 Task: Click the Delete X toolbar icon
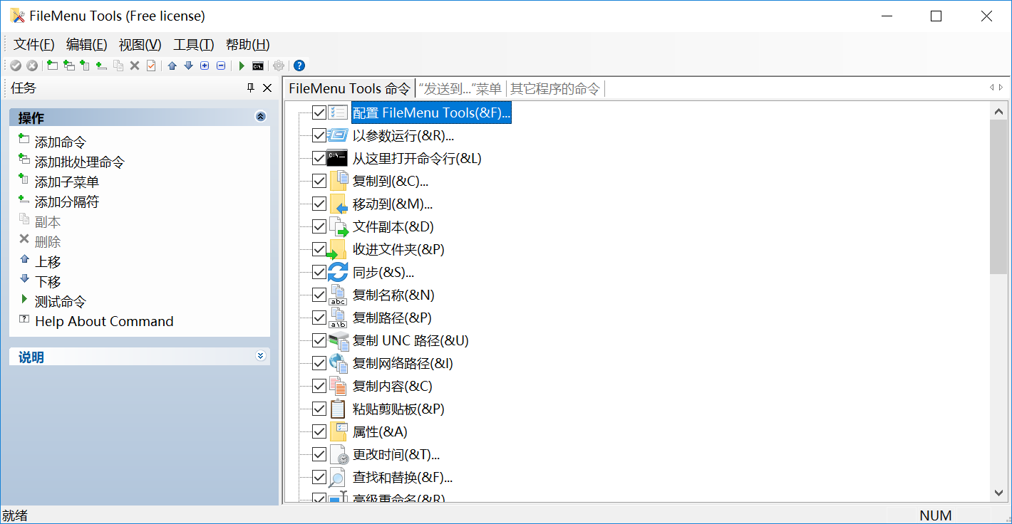click(x=134, y=65)
